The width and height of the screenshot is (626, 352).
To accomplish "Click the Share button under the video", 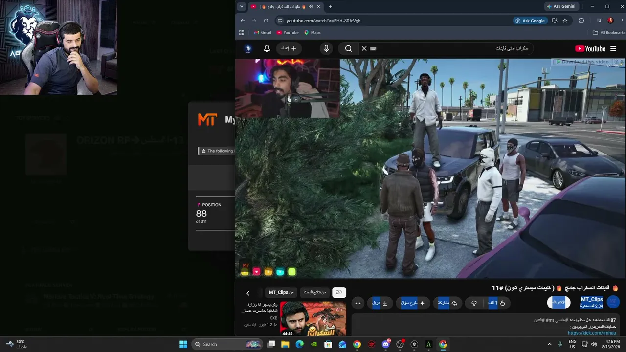I will (447, 303).
